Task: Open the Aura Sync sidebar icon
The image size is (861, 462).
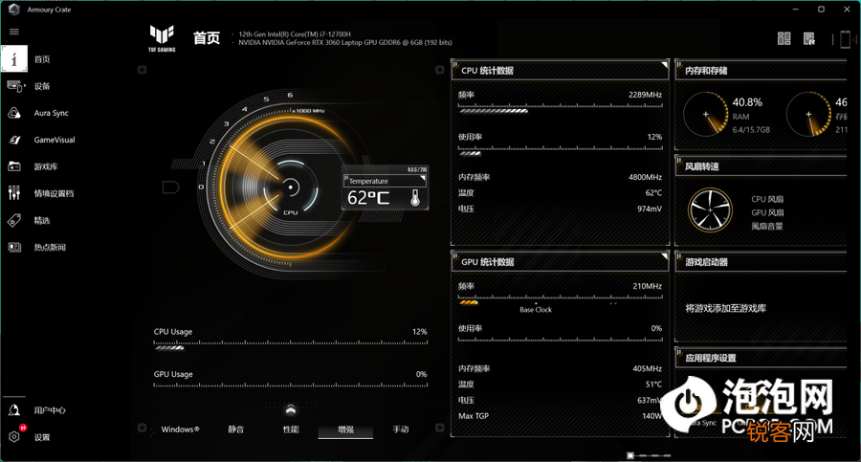Action: [14, 113]
